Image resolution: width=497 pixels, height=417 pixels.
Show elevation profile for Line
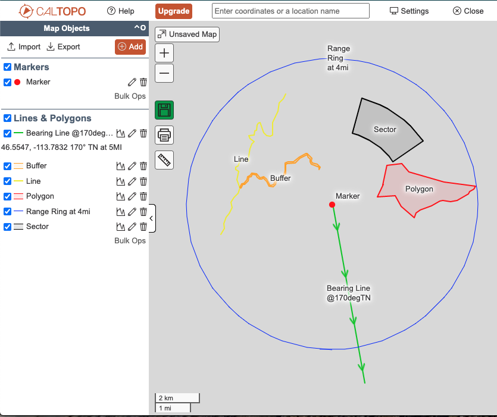[121, 181]
